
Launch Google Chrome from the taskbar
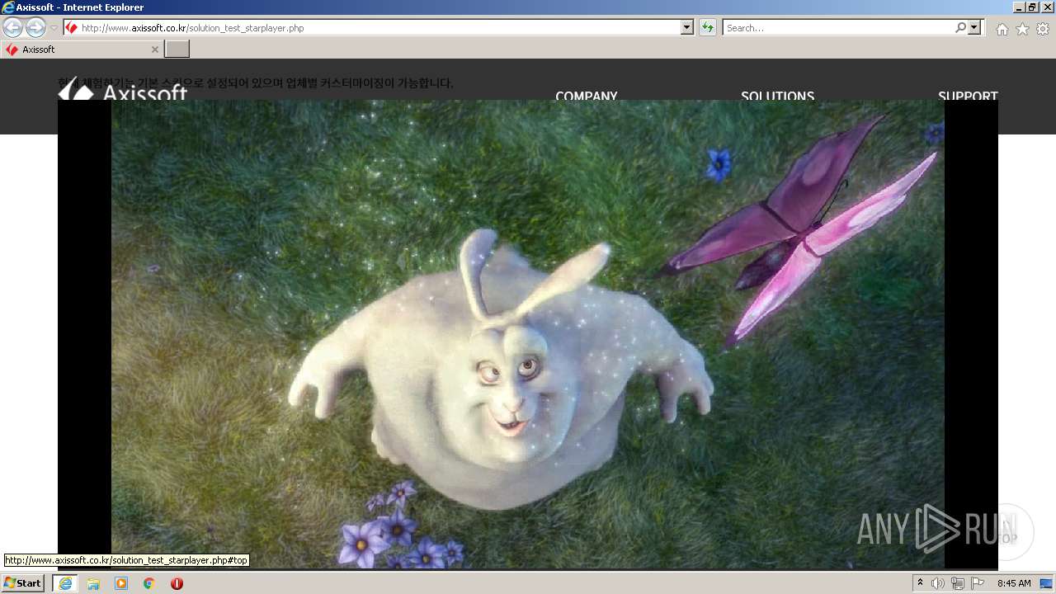[148, 583]
